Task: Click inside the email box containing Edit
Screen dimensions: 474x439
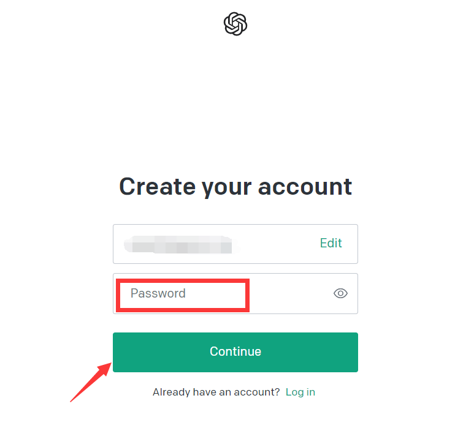Action: click(x=235, y=244)
